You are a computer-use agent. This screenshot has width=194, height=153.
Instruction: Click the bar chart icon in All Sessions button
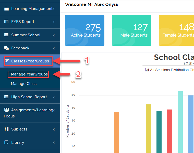coord(147,70)
